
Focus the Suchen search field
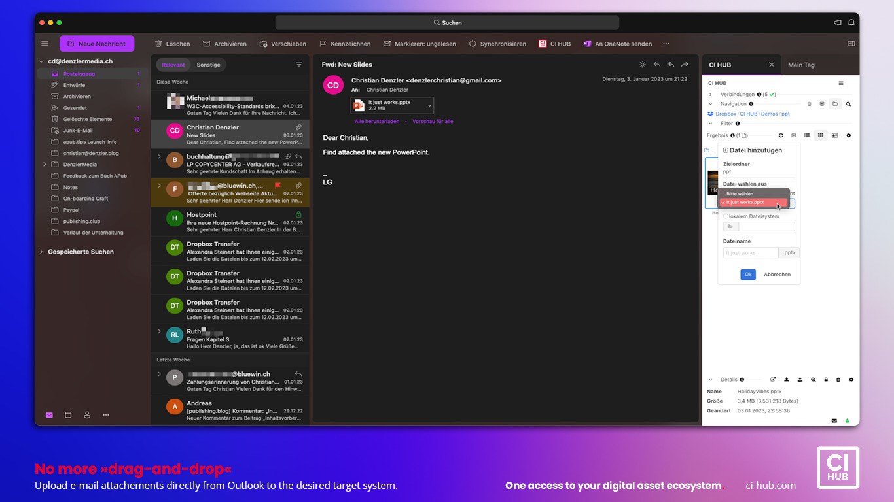pyautogui.click(x=447, y=22)
